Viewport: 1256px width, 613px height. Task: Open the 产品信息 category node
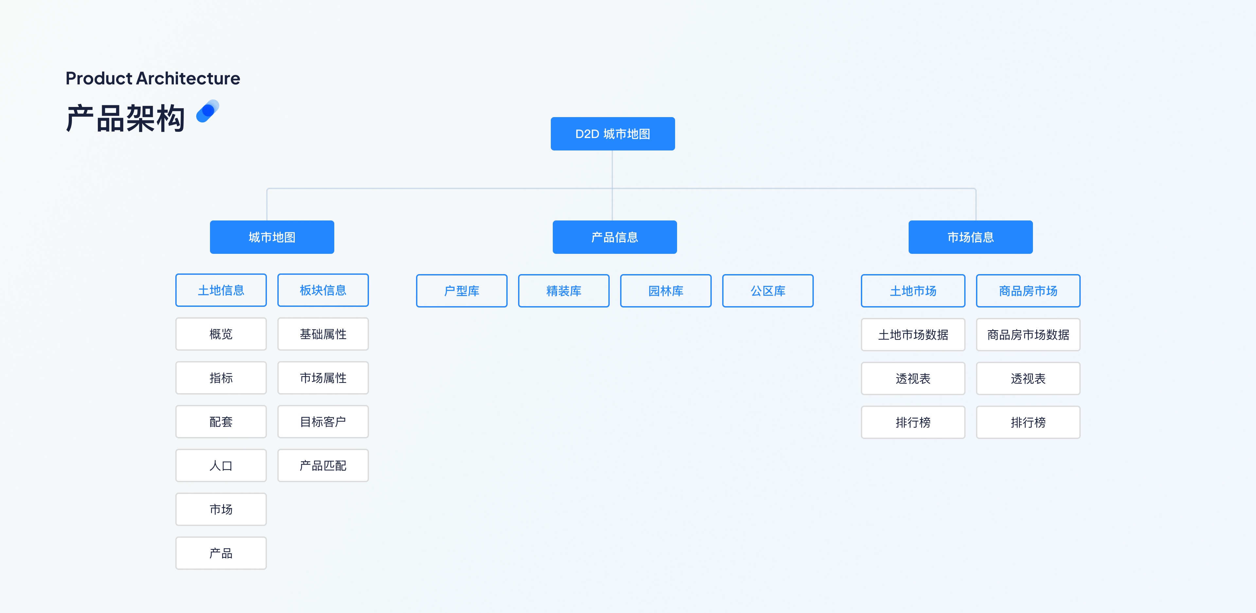point(614,237)
